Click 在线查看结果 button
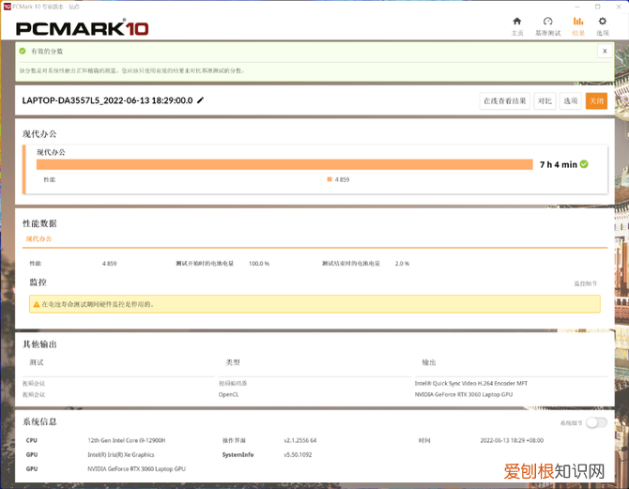The height and width of the screenshot is (489, 629). point(505,101)
